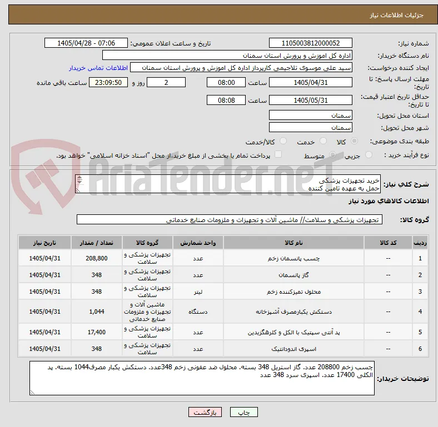The height and width of the screenshot is (427, 438).
Task: Click quantity cell 208,800
Action: (96, 258)
